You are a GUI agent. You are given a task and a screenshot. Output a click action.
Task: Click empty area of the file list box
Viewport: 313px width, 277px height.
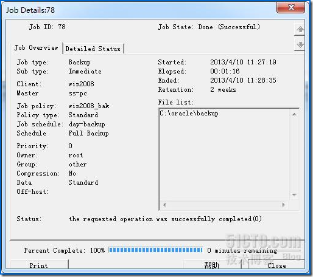click(x=224, y=158)
